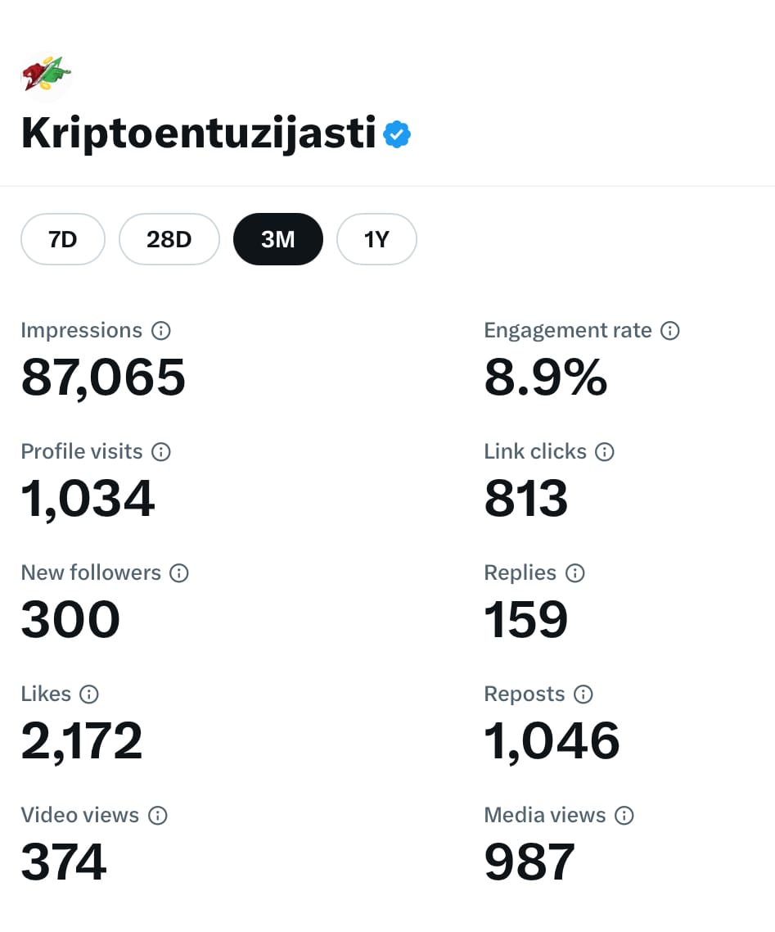The width and height of the screenshot is (775, 932).
Task: Select the 1Y time range
Action: click(x=376, y=238)
